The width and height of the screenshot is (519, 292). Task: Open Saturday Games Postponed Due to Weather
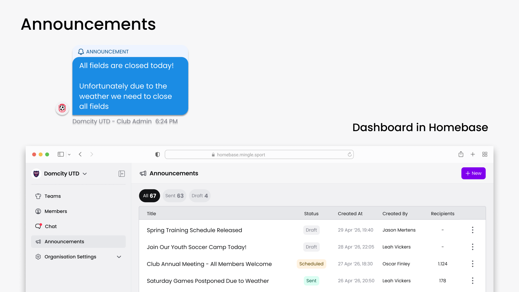click(x=208, y=281)
